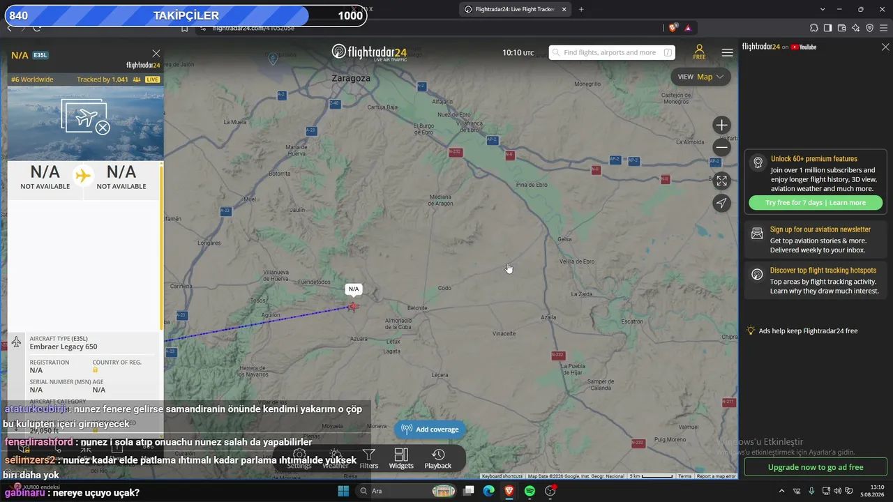Click Try free for 7 days button

pyautogui.click(x=816, y=203)
